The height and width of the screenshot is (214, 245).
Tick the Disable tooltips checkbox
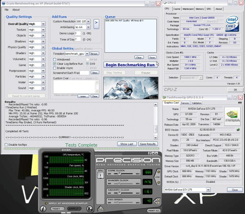pyautogui.click(x=6, y=145)
